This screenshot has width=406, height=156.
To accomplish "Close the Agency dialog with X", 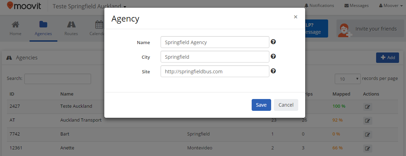I will point(295,17).
